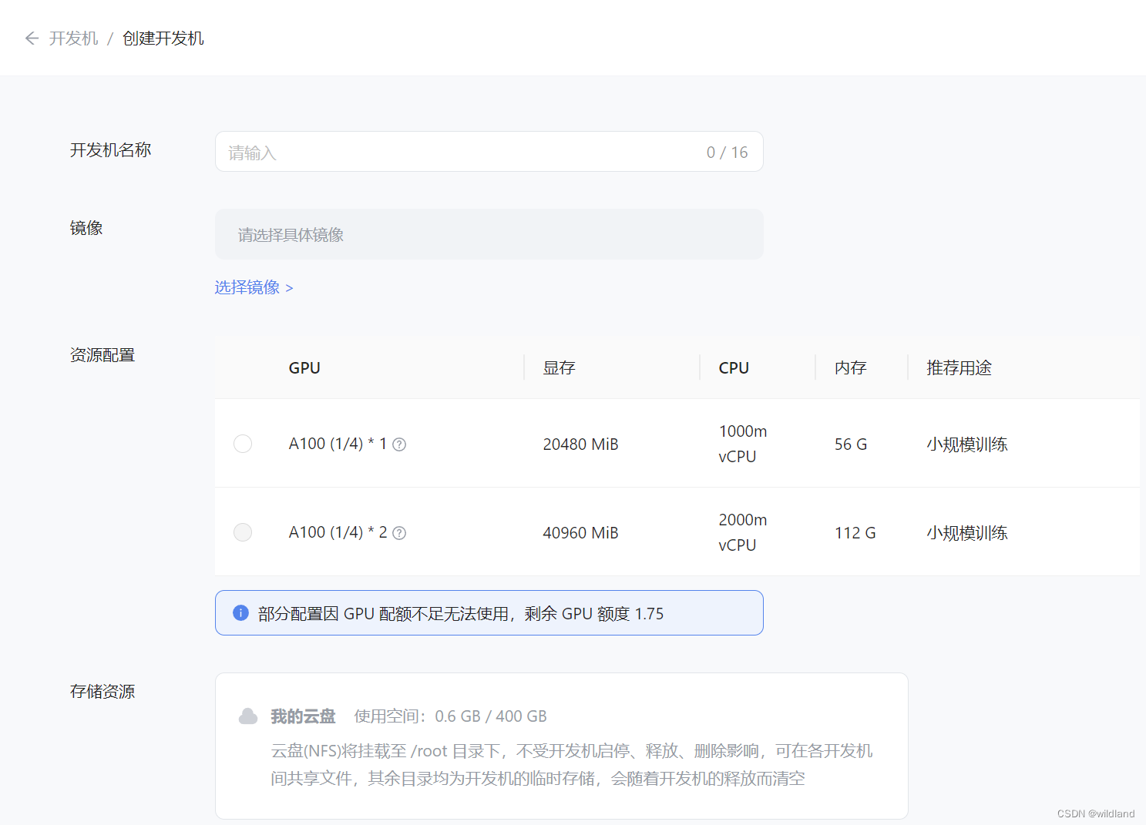Click the 存储资源 label
Screen dimensions: 1146x825
pyautogui.click(x=103, y=692)
